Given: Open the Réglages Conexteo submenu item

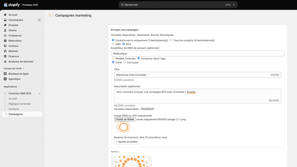Looking at the screenshot, I should [19, 104].
